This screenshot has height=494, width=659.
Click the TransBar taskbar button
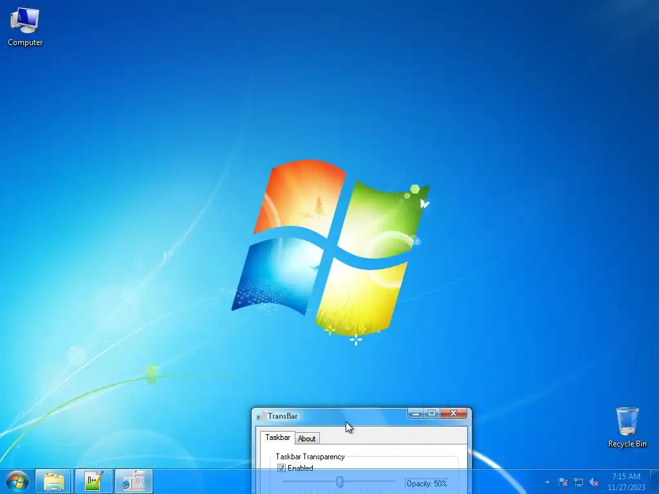tap(134, 481)
